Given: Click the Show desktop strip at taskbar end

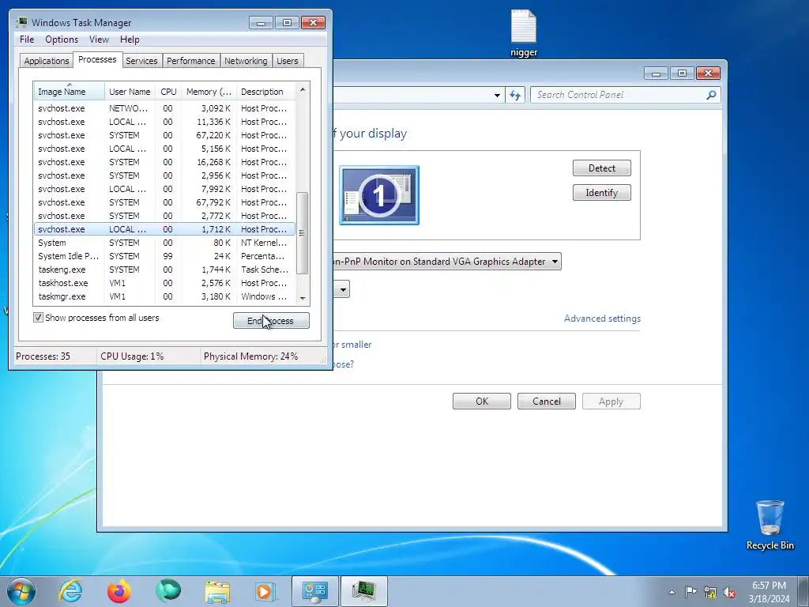Looking at the screenshot, I should point(803,591).
